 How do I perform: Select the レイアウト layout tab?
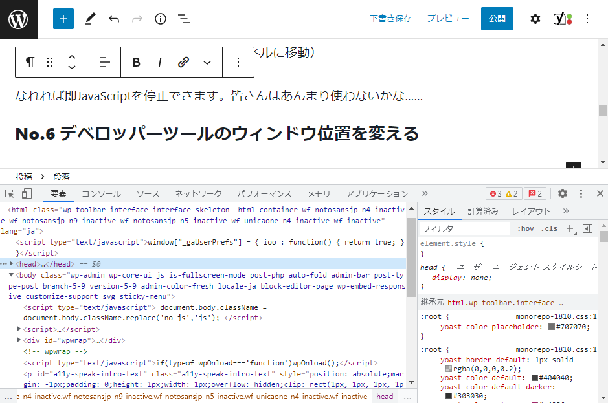[x=531, y=211]
